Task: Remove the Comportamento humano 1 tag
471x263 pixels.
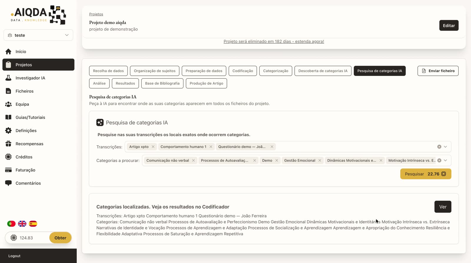Action: coord(211,147)
